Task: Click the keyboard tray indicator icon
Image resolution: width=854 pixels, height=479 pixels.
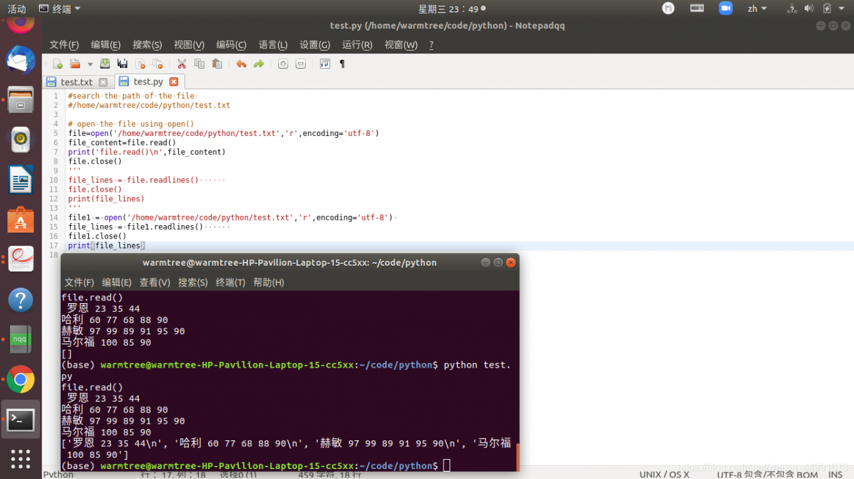Action: 697,8
